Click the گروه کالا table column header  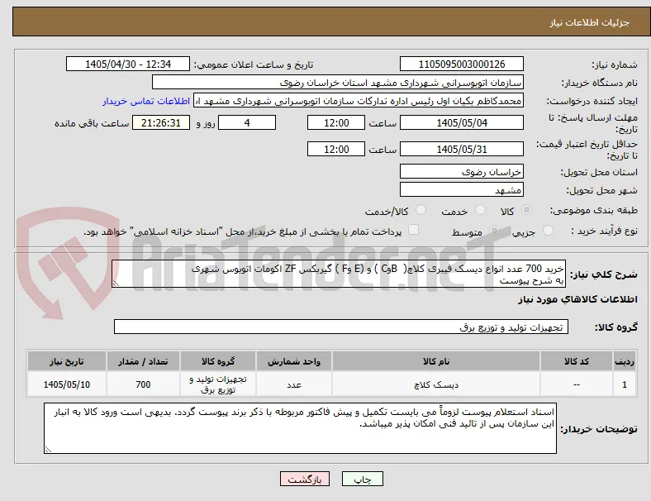[218, 361]
